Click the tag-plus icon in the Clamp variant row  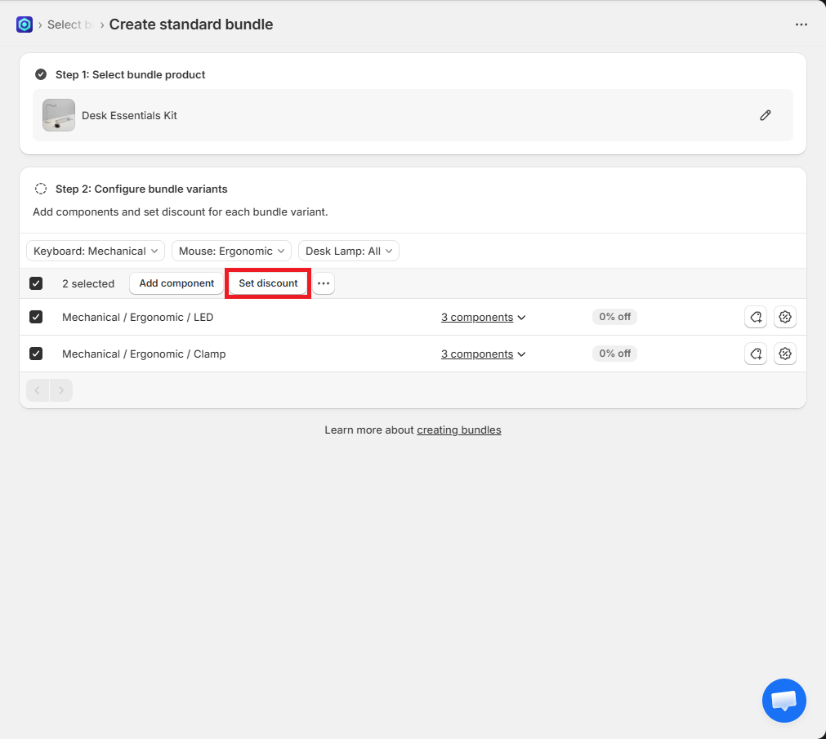756,354
